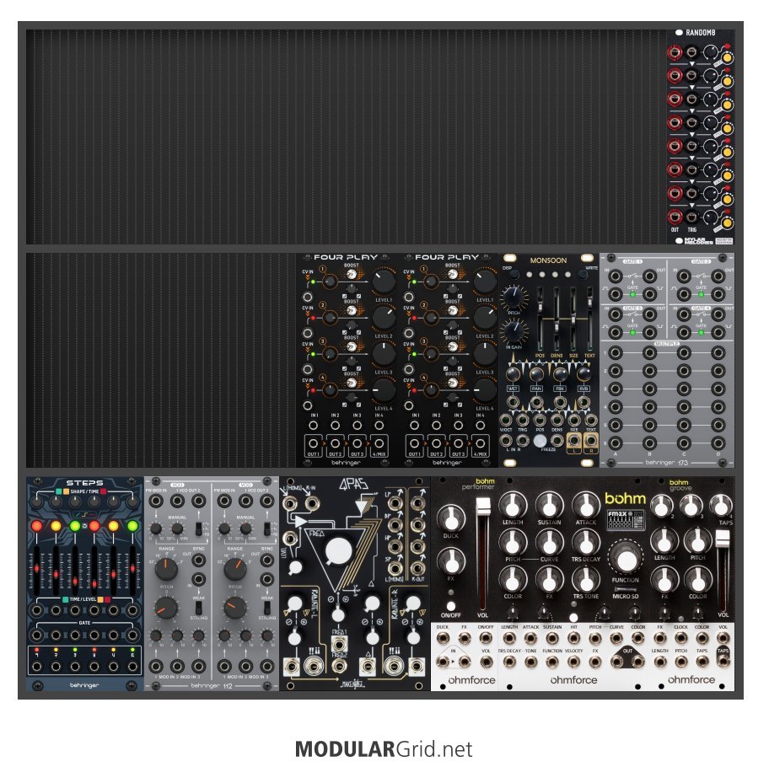Toggle the Monsoon FREEZE button

[x=540, y=440]
